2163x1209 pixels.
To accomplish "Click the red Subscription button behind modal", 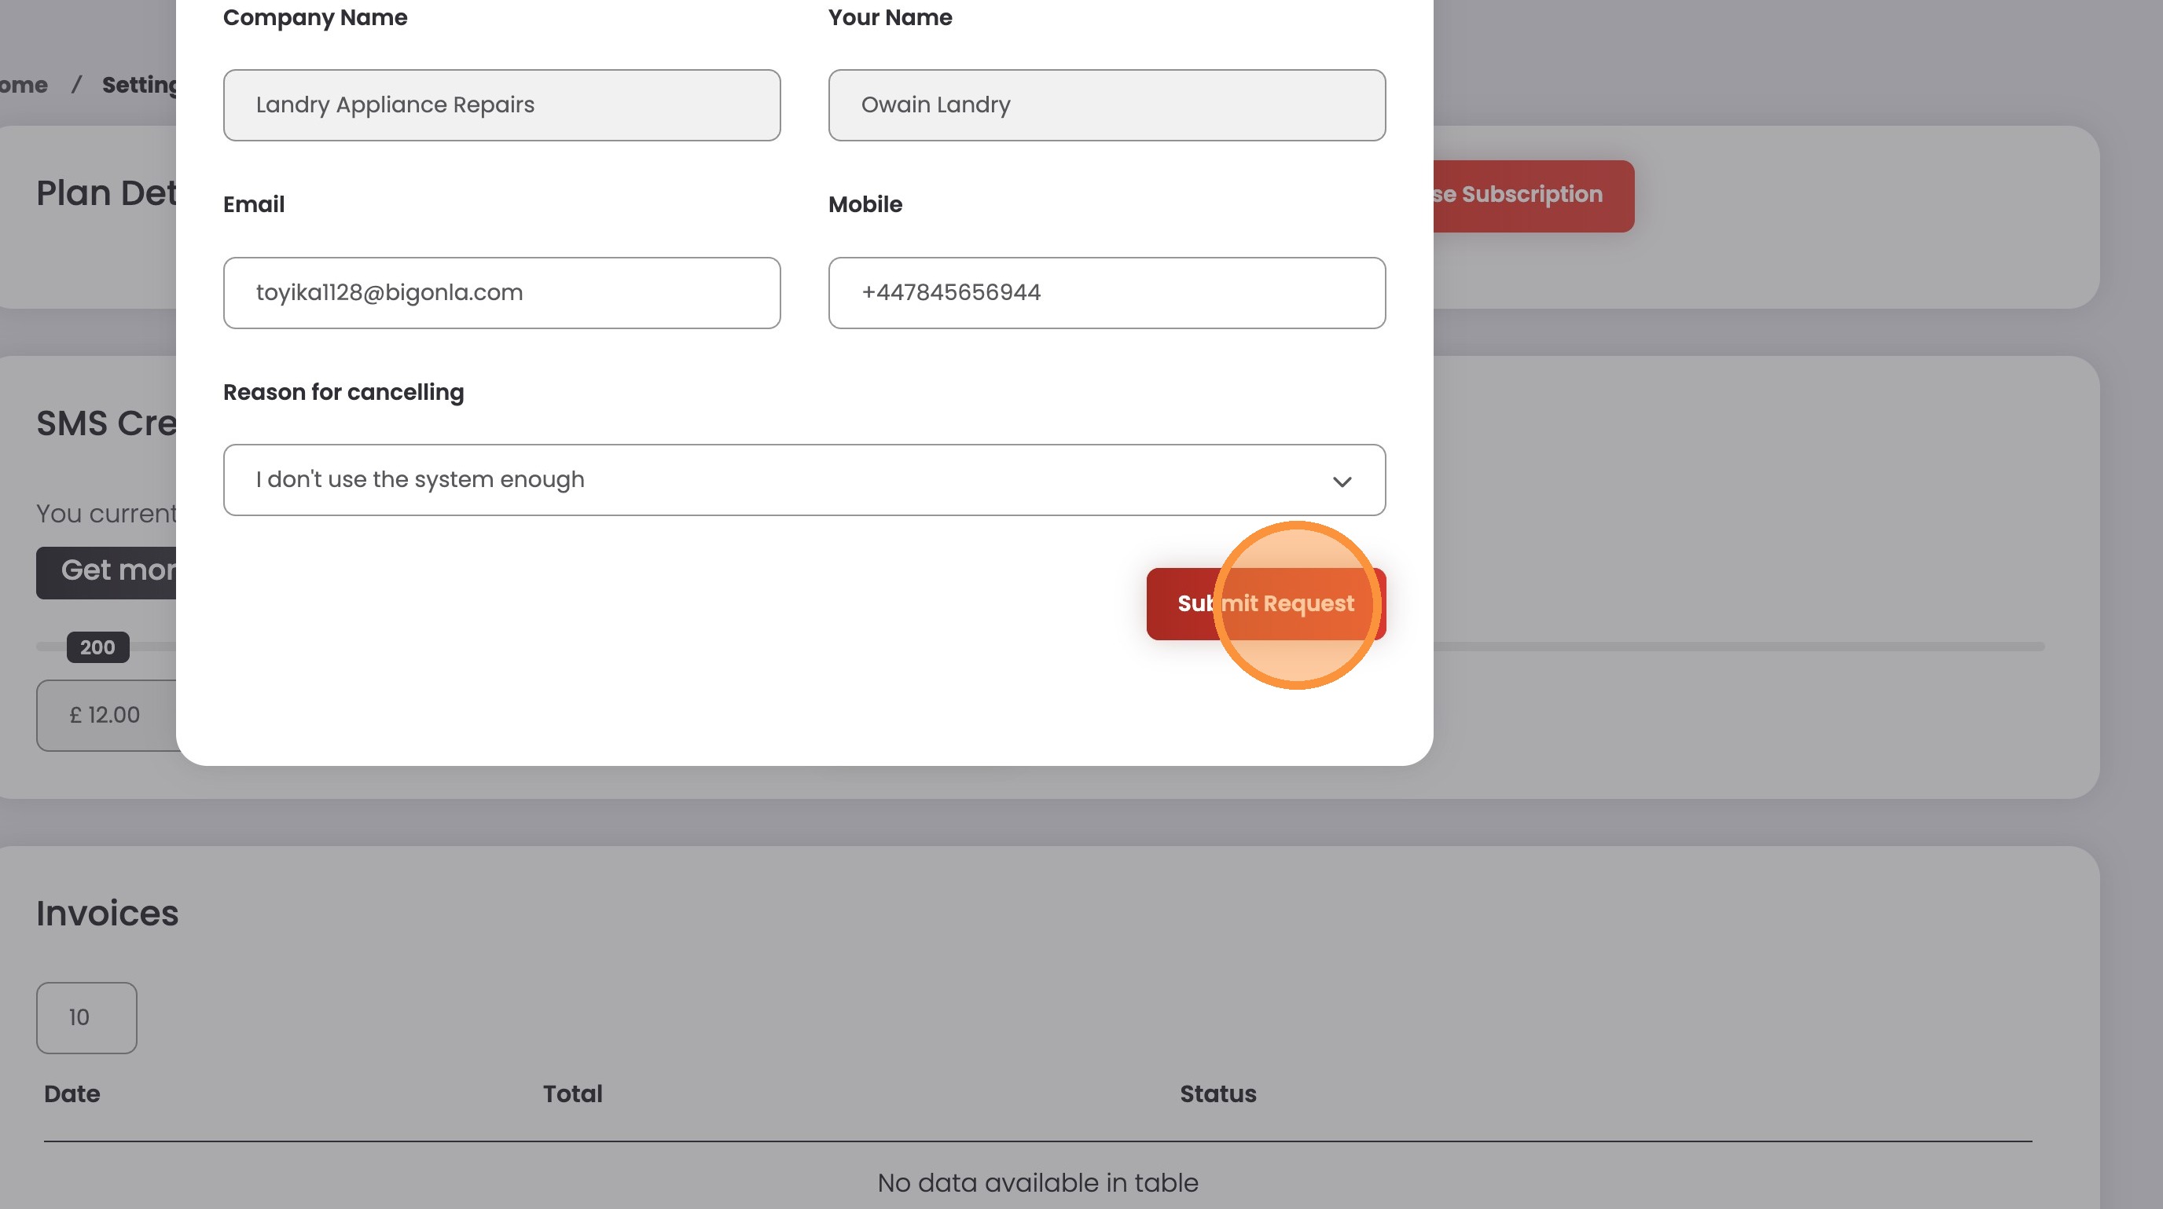I will [1533, 196].
